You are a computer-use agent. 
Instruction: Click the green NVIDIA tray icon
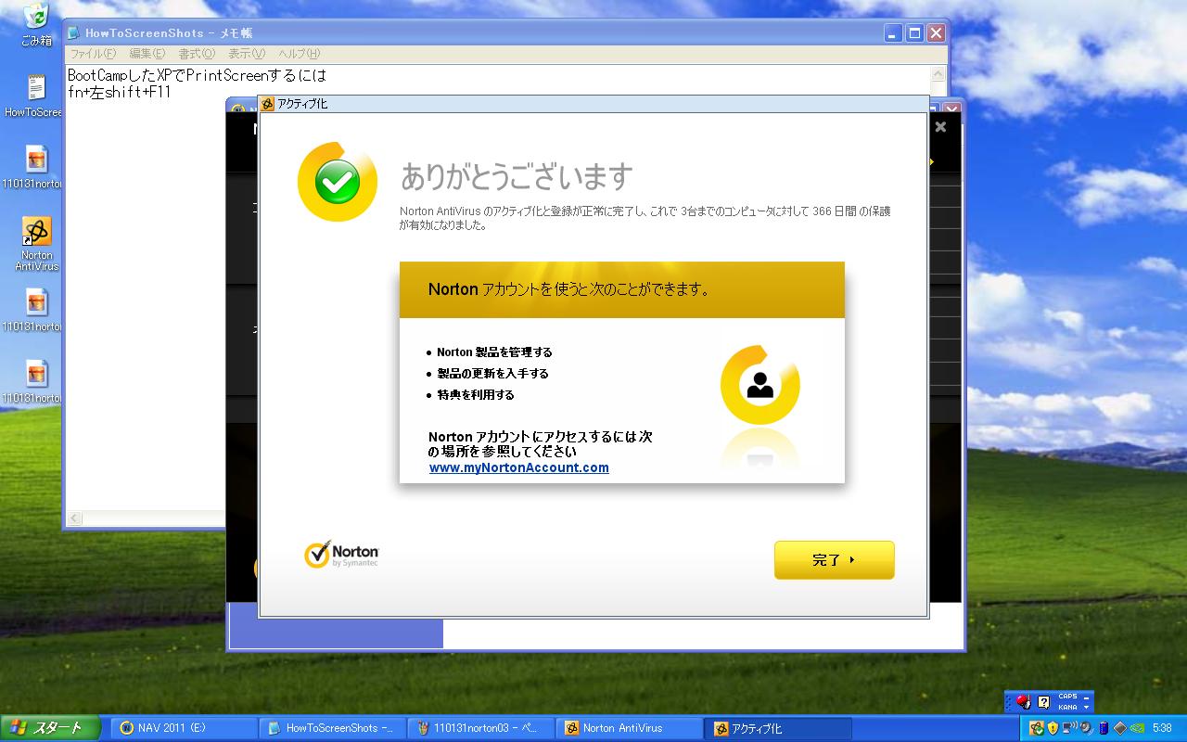[1137, 728]
